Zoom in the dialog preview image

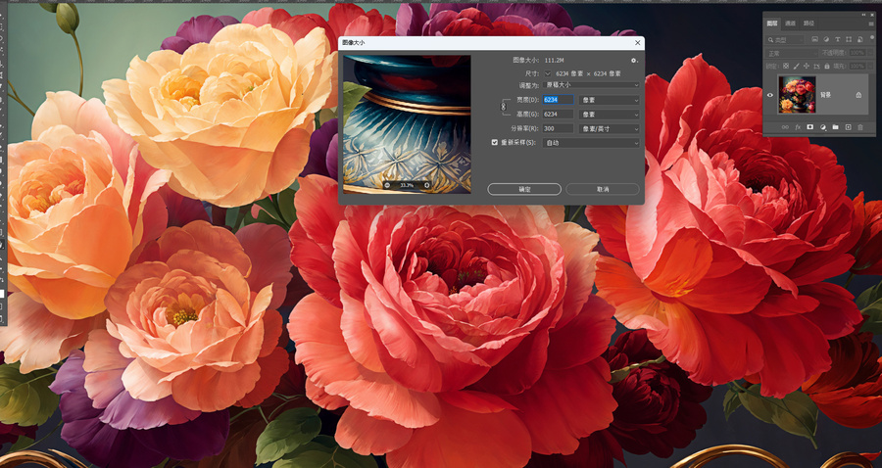click(x=426, y=185)
